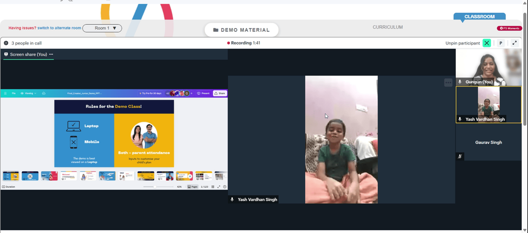Open three-dot options on Yash Vardhan Singh video

point(448,82)
